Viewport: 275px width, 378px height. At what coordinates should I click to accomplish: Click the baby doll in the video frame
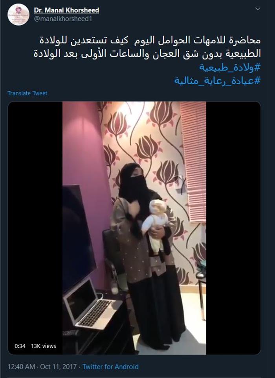point(156,227)
